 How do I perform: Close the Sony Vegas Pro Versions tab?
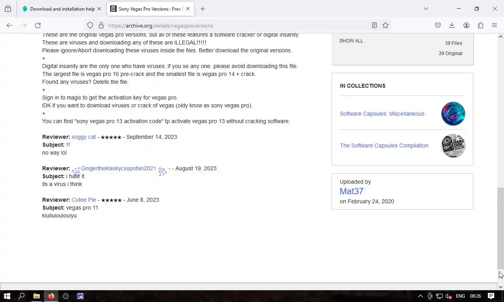[188, 9]
